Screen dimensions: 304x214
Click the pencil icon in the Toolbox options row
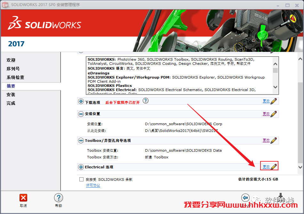[274, 140]
